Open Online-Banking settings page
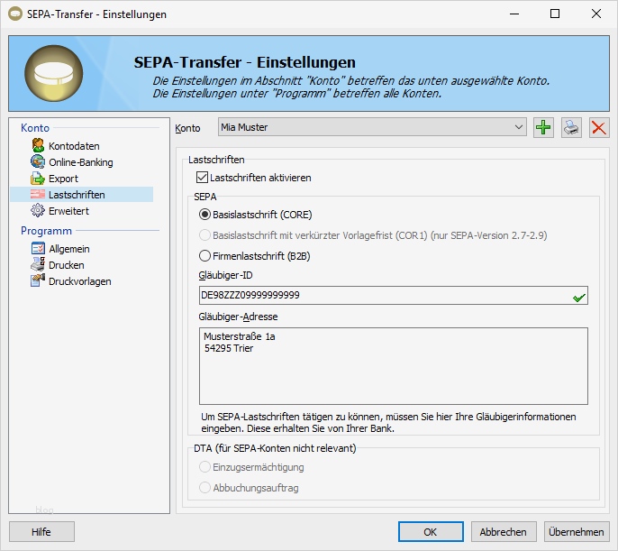618x551 pixels. pos(81,162)
